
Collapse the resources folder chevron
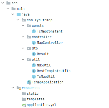(x=13, y=88)
